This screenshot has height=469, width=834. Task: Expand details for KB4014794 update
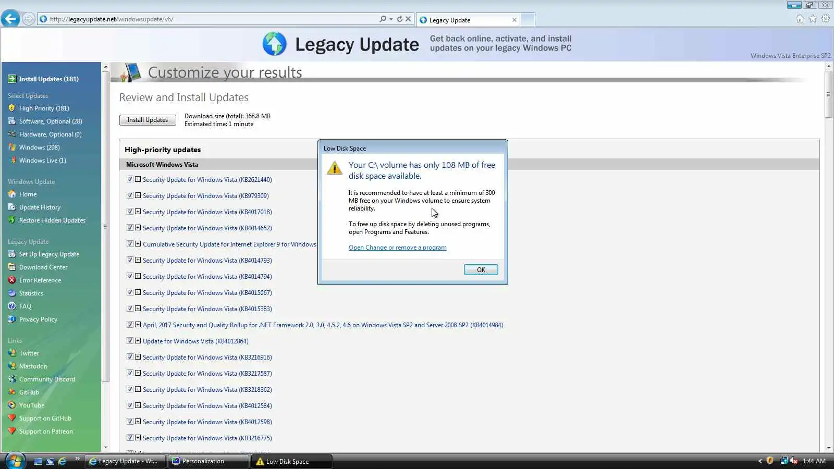(138, 276)
